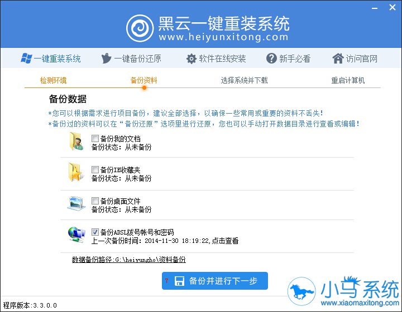The image size is (402, 312).
Task: Click the hand icon beside 一键备份还原
Action: tap(106, 58)
